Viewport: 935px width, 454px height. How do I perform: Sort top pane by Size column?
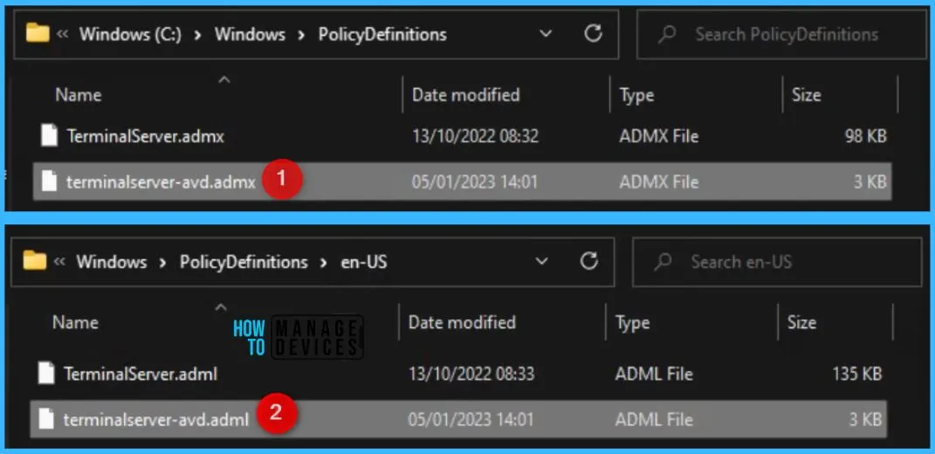[806, 95]
